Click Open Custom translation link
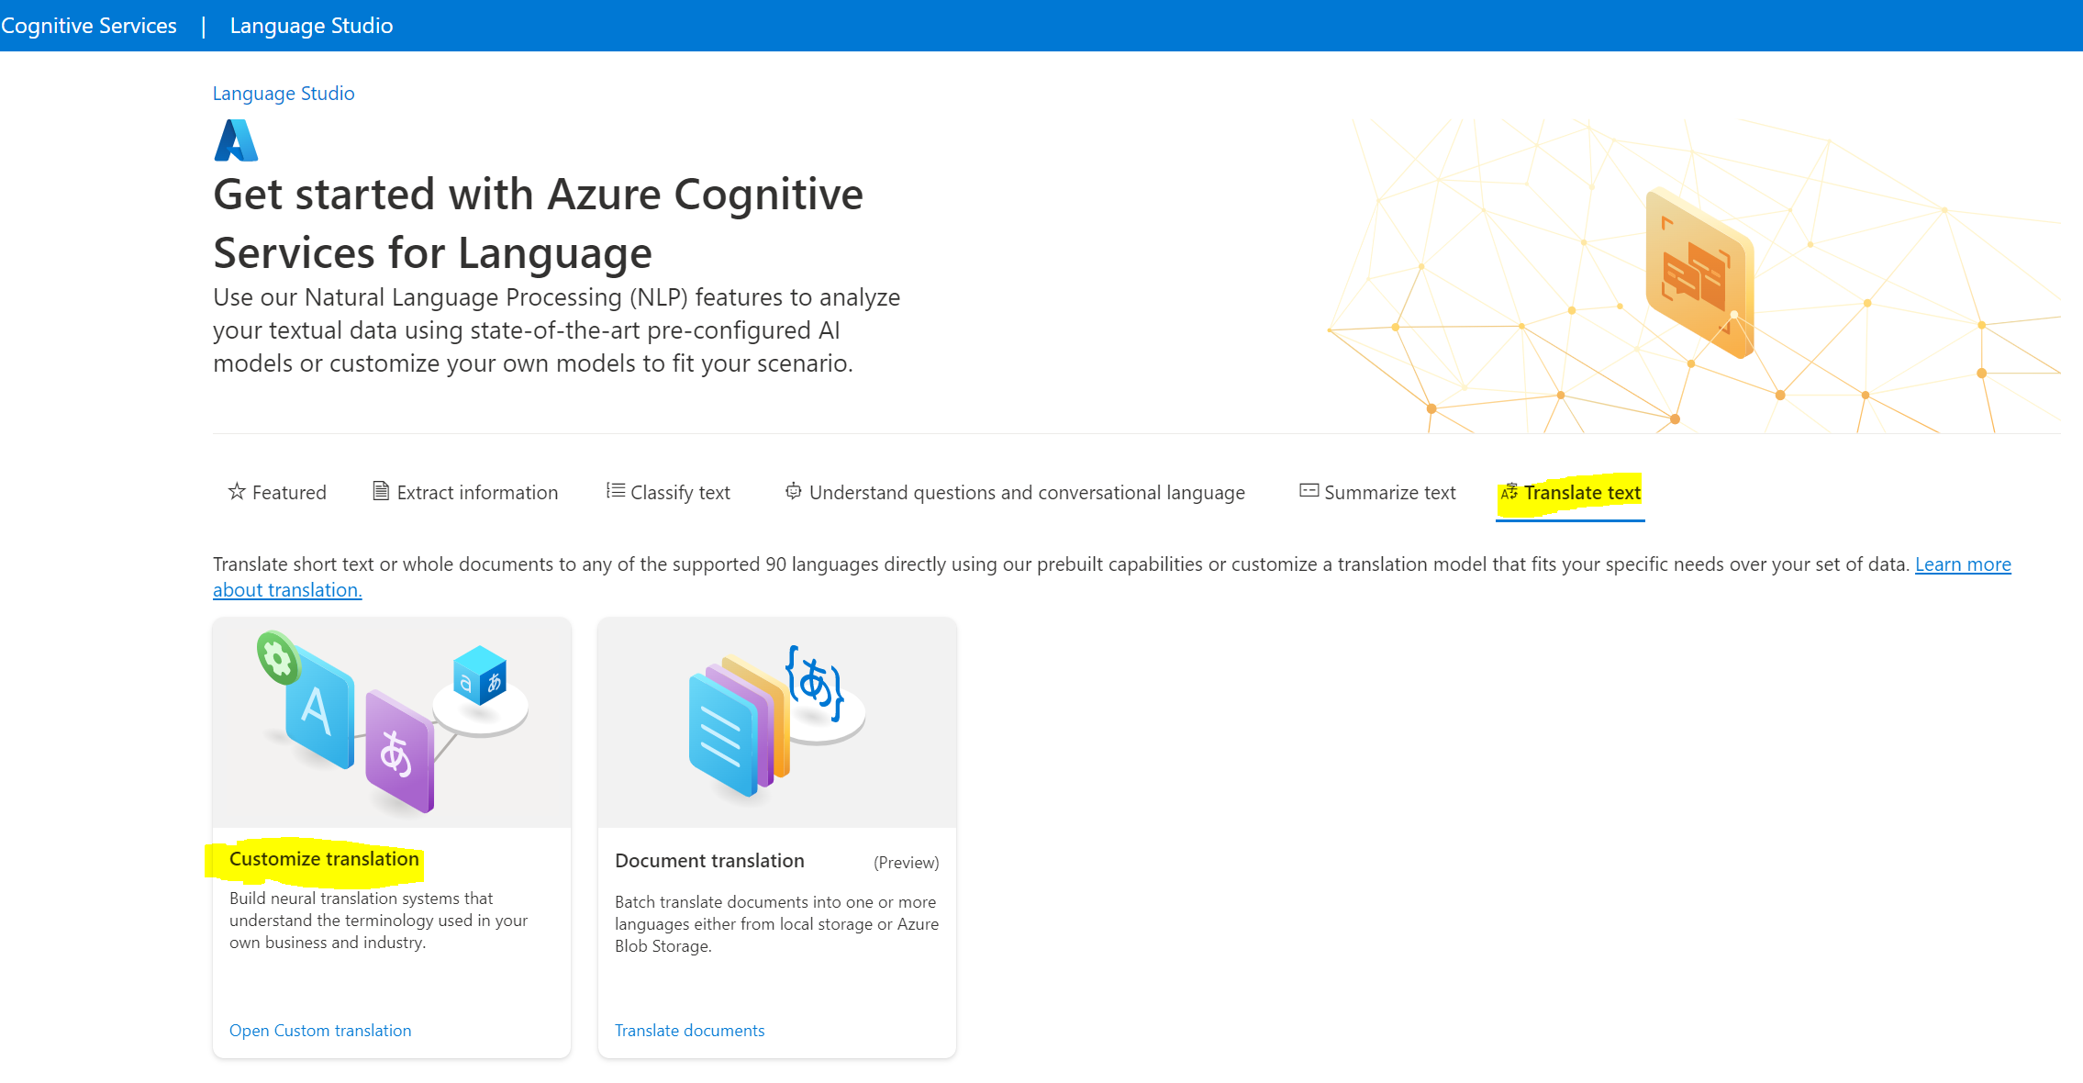This screenshot has width=2083, height=1083. [320, 1031]
